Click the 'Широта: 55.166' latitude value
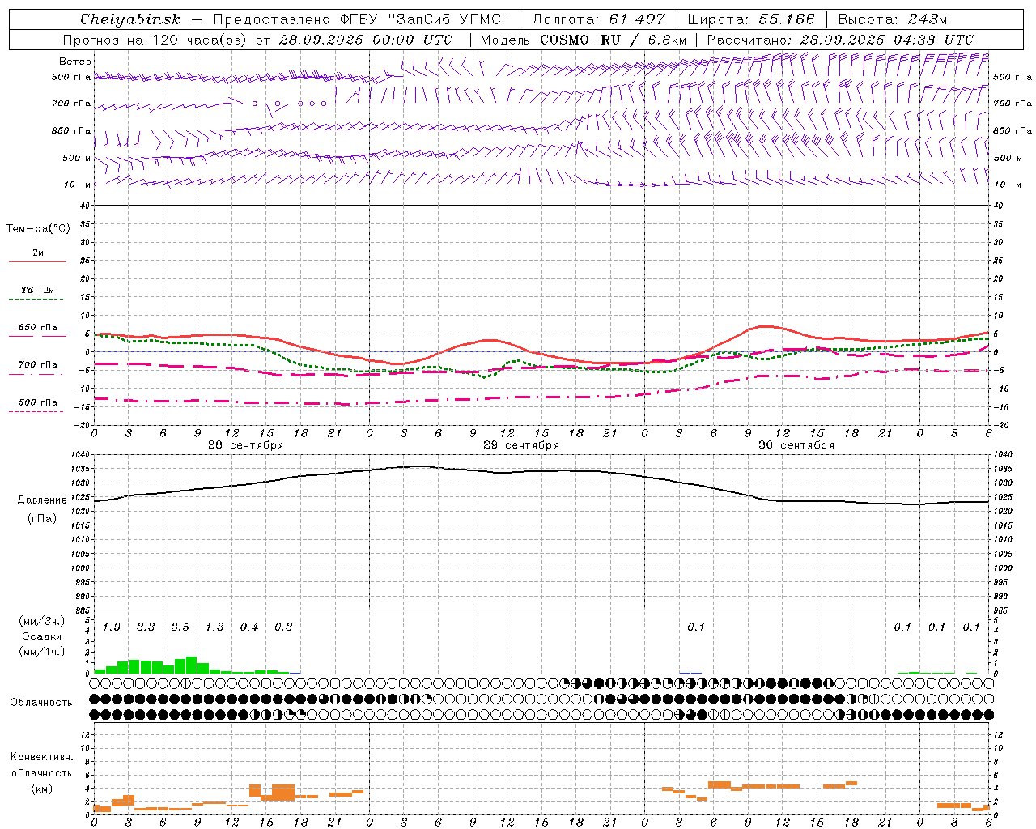Image resolution: width=1036 pixels, height=829 pixels. tap(751, 19)
